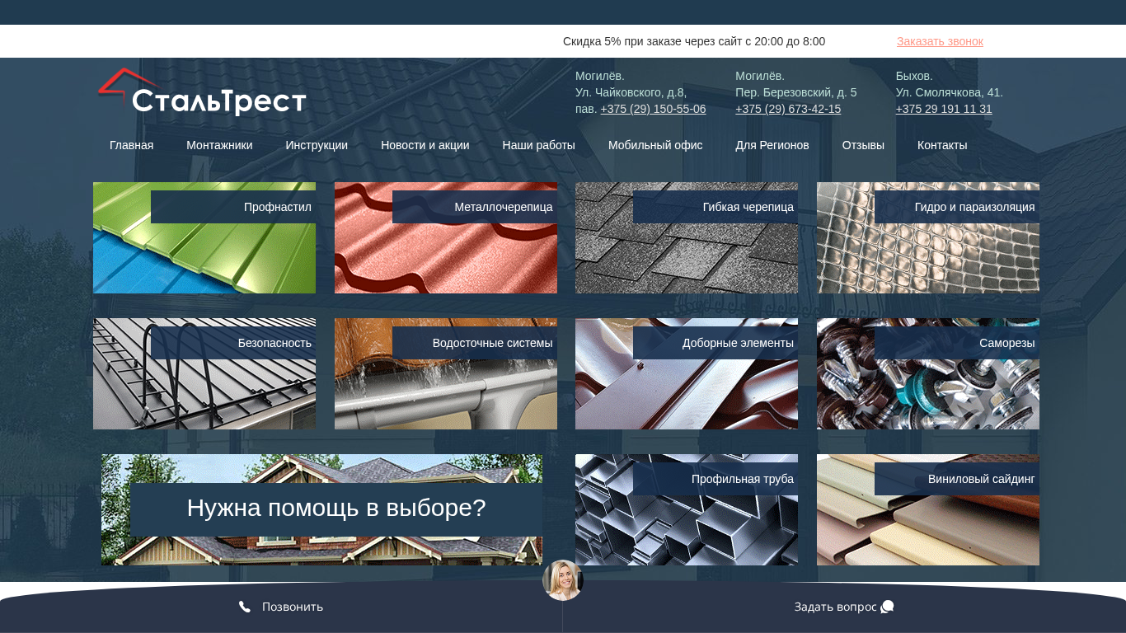Open the Профильная труба category
Image resolution: width=1126 pixels, height=633 pixels.
pyautogui.click(x=687, y=509)
